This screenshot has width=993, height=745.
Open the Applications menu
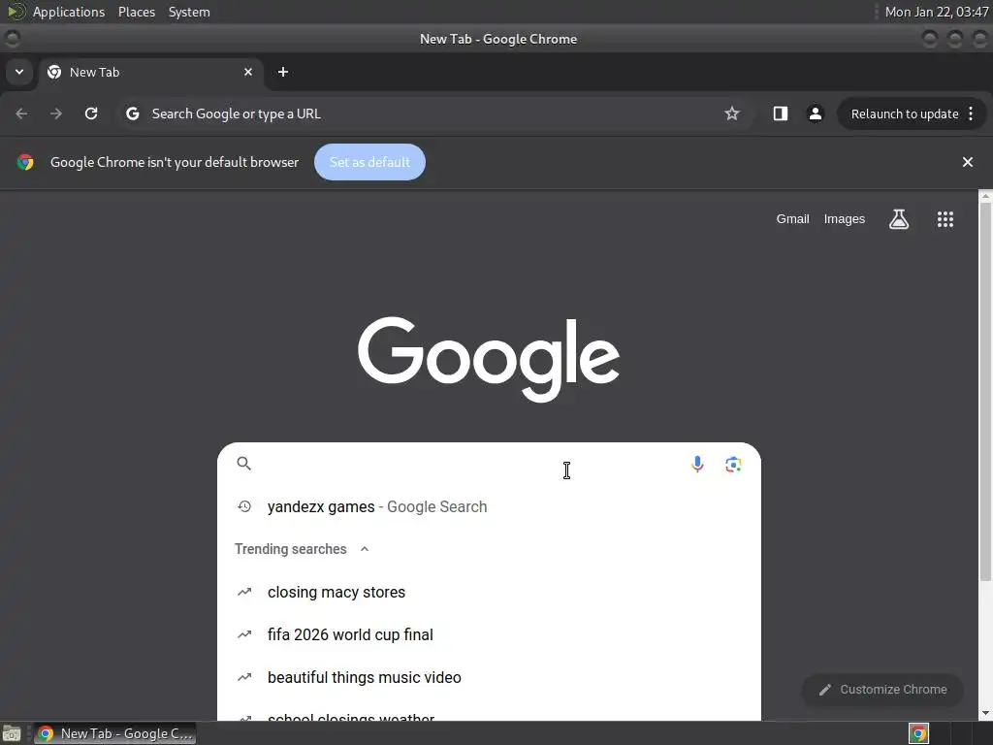(x=69, y=12)
